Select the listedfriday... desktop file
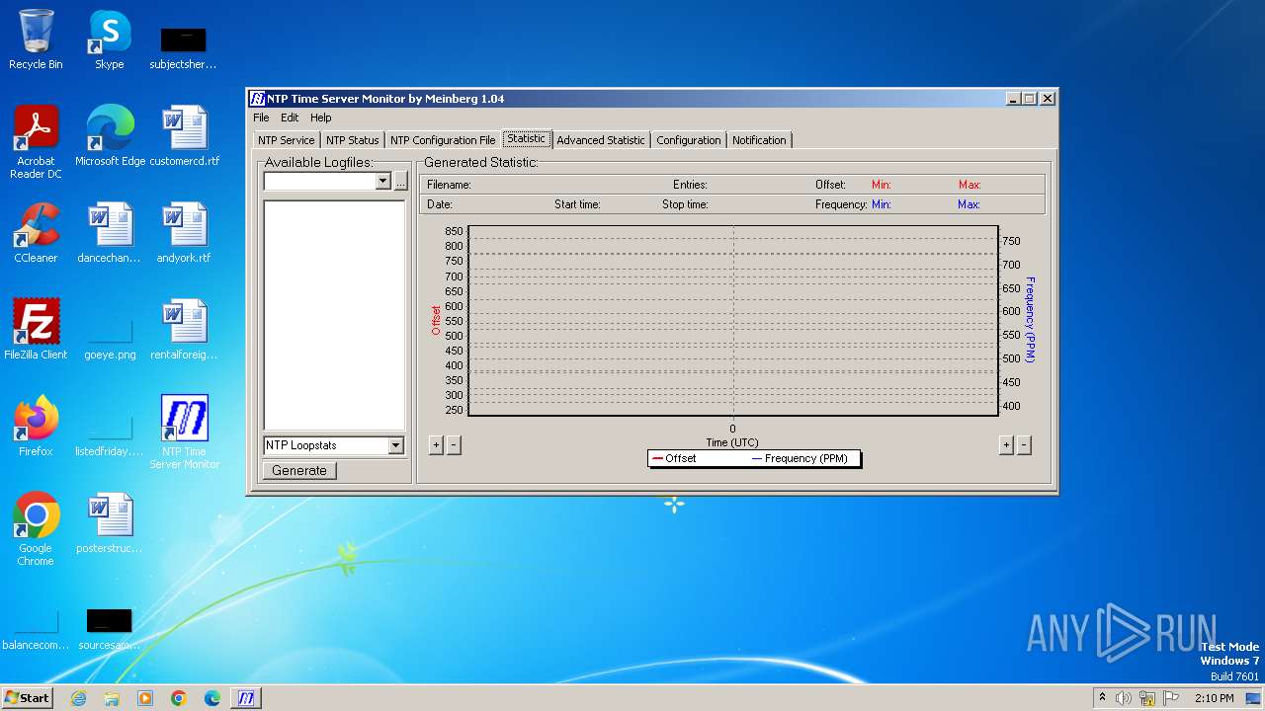The image size is (1265, 711). (x=110, y=434)
